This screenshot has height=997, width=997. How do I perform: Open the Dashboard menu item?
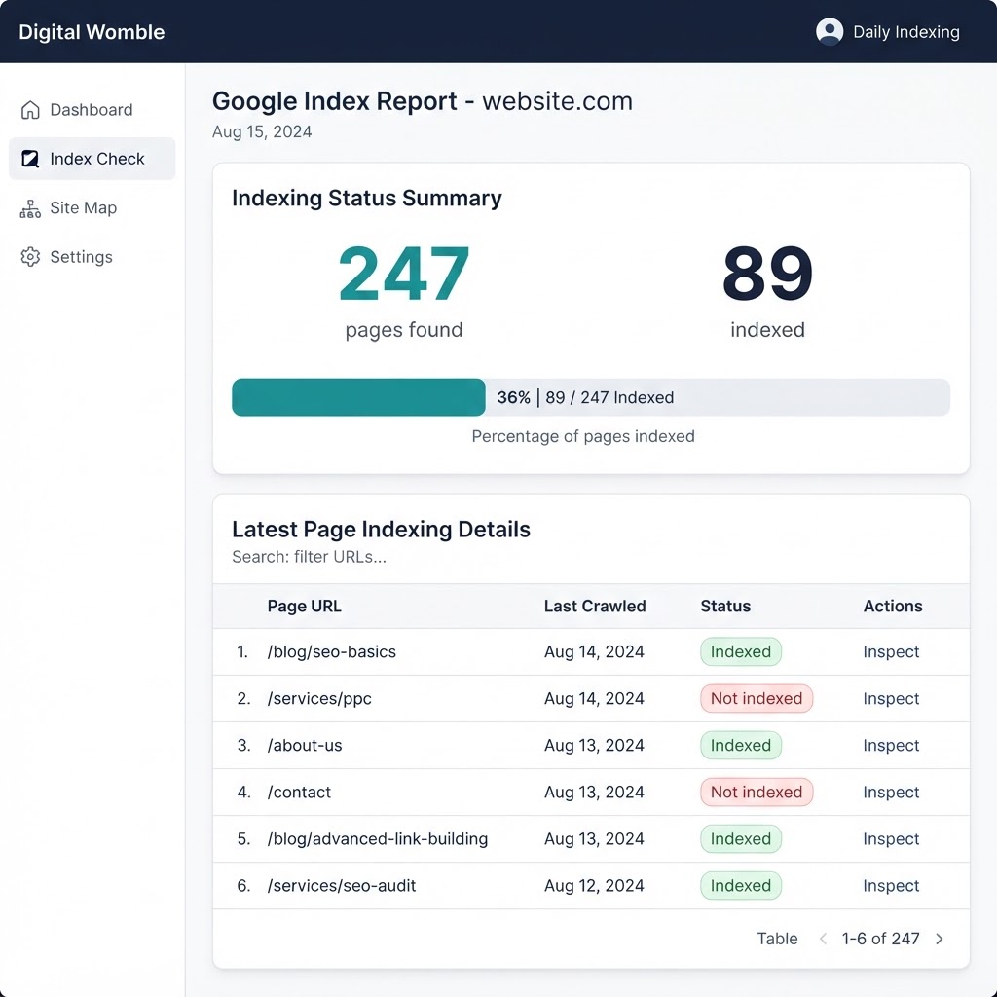(92, 110)
